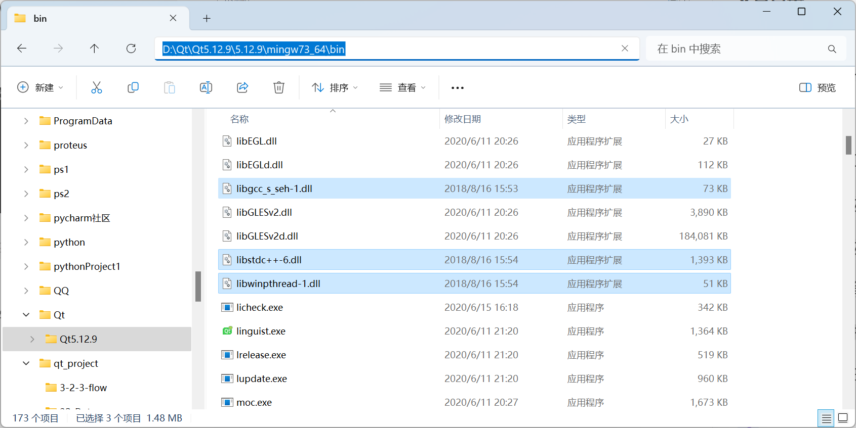The width and height of the screenshot is (856, 428).
Task: Expand the proteus folder tree node
Action: pyautogui.click(x=26, y=145)
